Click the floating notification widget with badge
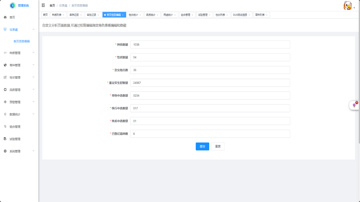This screenshot has width=360, height=202. click(x=354, y=105)
